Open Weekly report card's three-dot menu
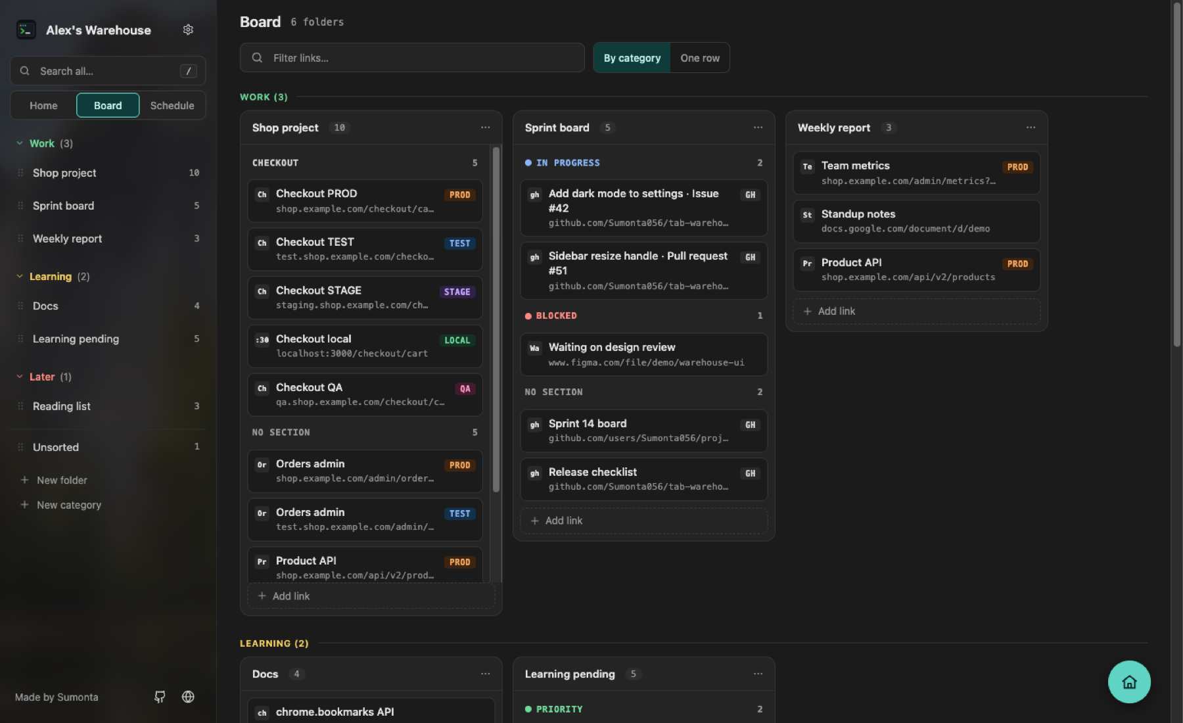 pos(1031,128)
